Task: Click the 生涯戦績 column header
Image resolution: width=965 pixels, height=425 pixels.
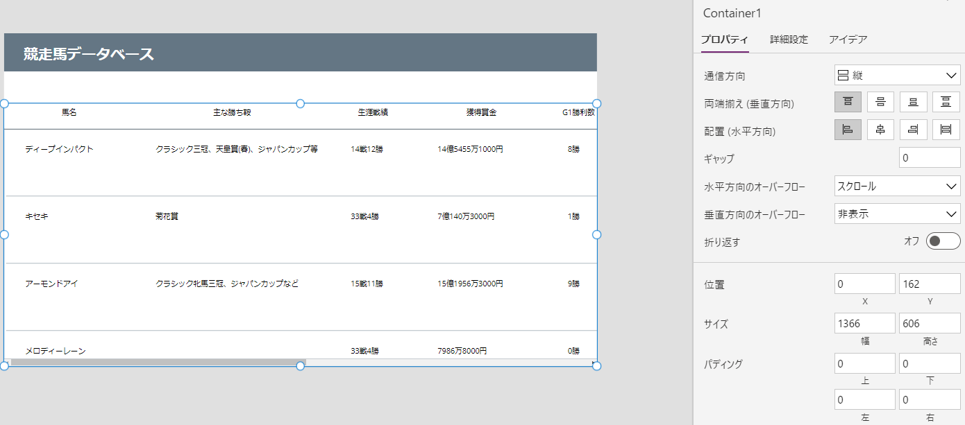Action: pyautogui.click(x=373, y=112)
